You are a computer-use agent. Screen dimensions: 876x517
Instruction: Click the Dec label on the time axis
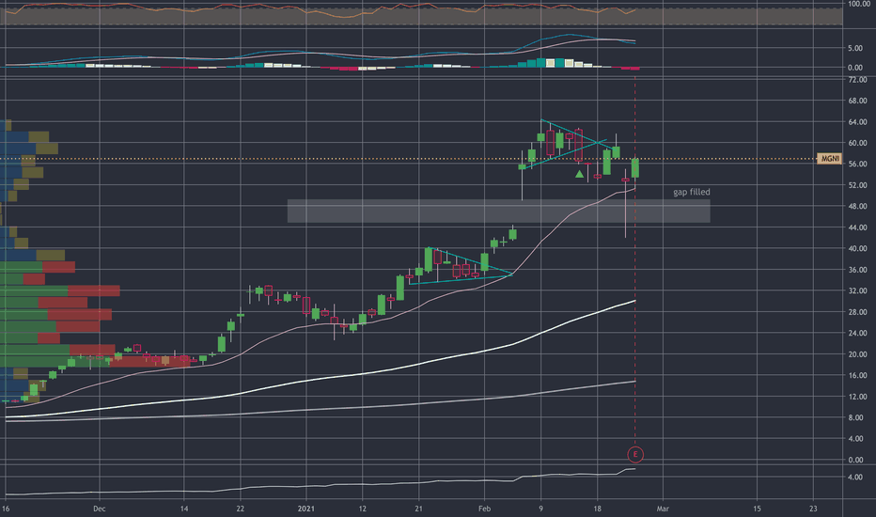[x=100, y=509]
